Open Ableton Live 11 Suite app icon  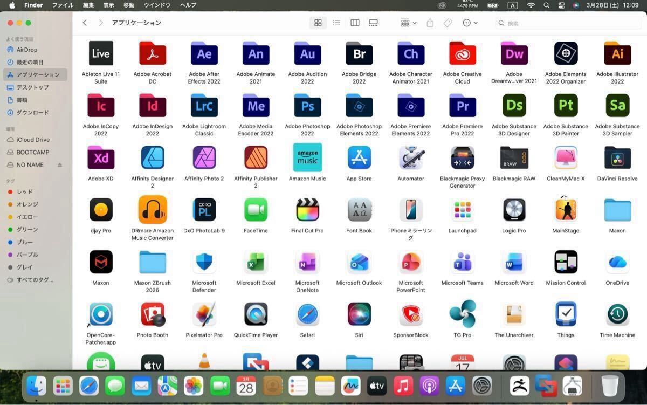[101, 53]
